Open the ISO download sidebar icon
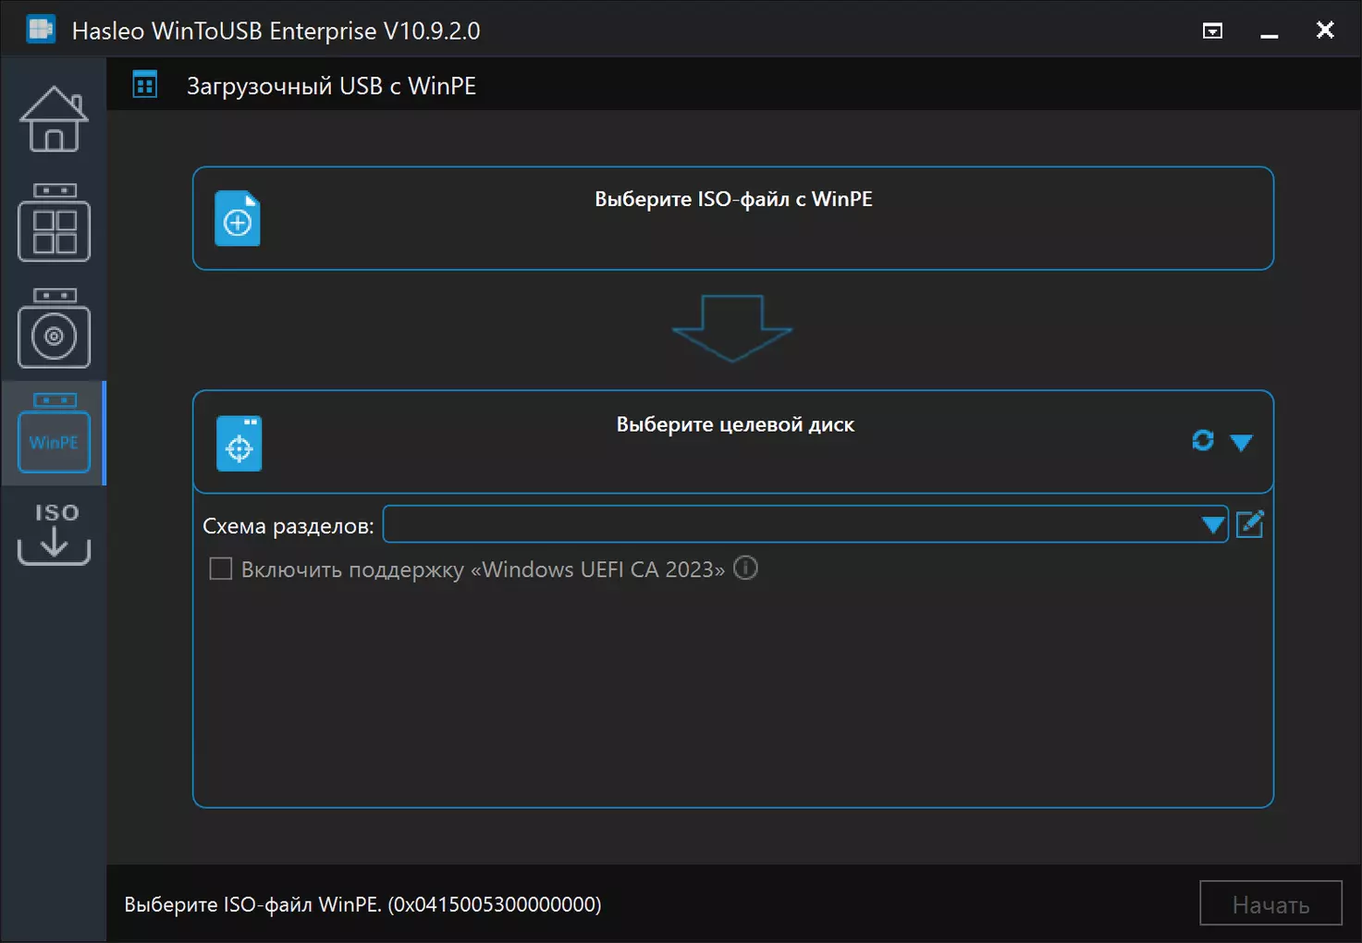 point(54,533)
